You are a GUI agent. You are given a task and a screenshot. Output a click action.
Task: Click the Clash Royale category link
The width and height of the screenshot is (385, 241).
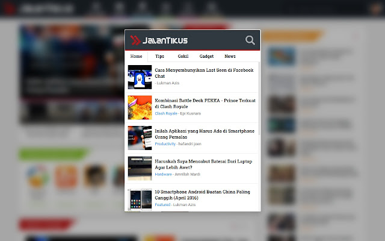(166, 113)
